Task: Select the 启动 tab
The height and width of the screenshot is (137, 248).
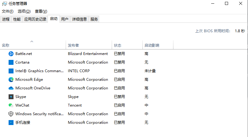Action: point(54,19)
